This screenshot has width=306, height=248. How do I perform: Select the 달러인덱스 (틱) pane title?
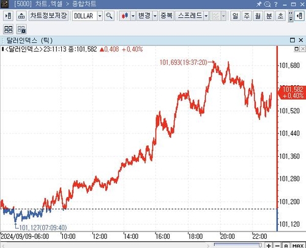click(x=29, y=40)
